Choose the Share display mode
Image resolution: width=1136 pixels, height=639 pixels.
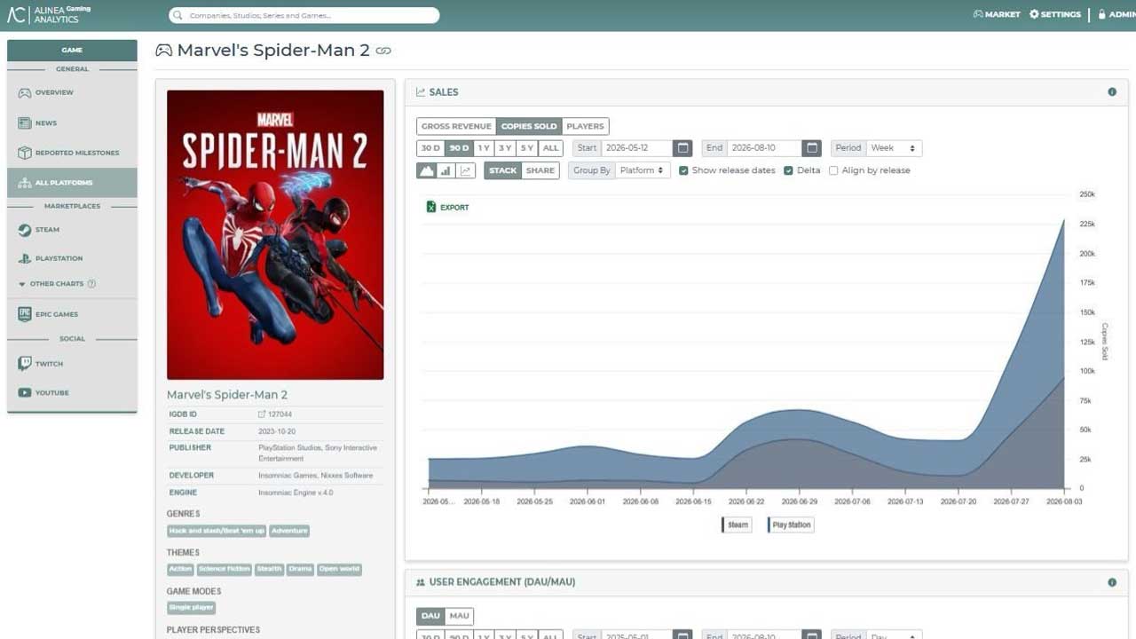[x=540, y=170]
